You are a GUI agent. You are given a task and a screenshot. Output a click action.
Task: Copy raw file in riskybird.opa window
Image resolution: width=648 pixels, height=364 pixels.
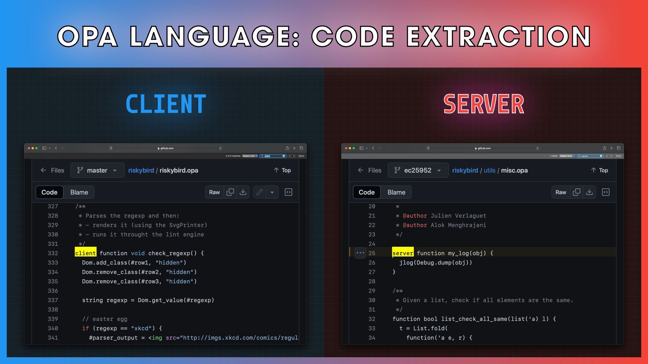tap(230, 192)
